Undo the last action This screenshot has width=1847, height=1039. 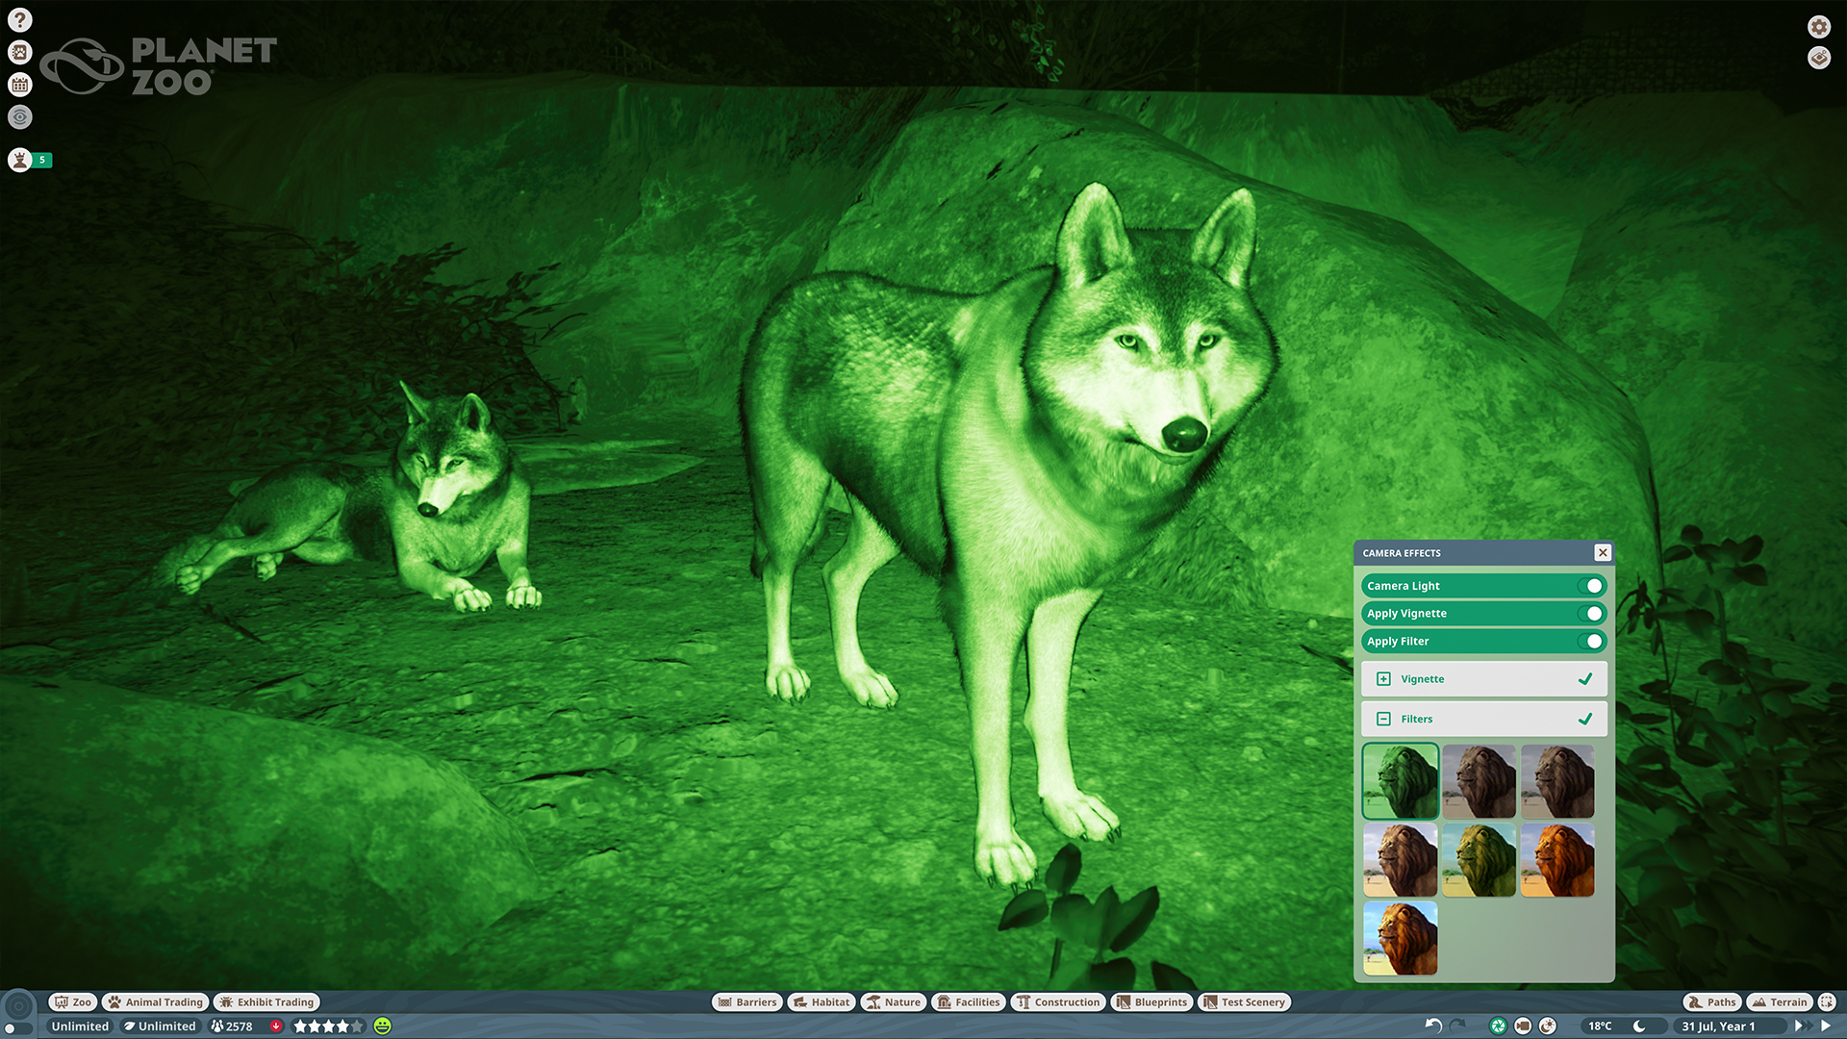click(x=1433, y=1026)
